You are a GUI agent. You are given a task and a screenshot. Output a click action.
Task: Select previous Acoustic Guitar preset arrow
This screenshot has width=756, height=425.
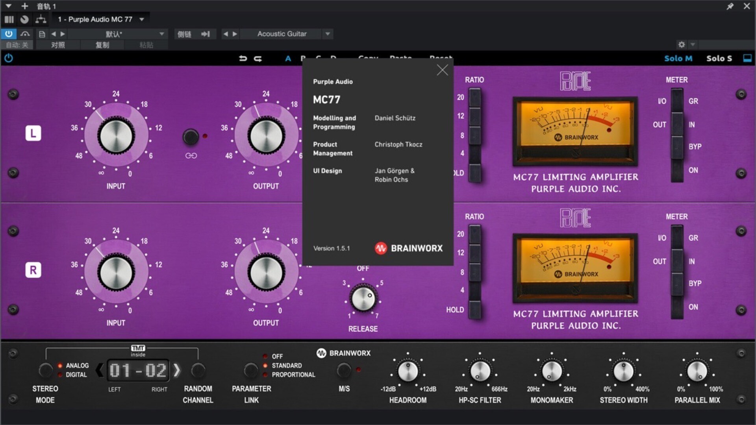226,34
